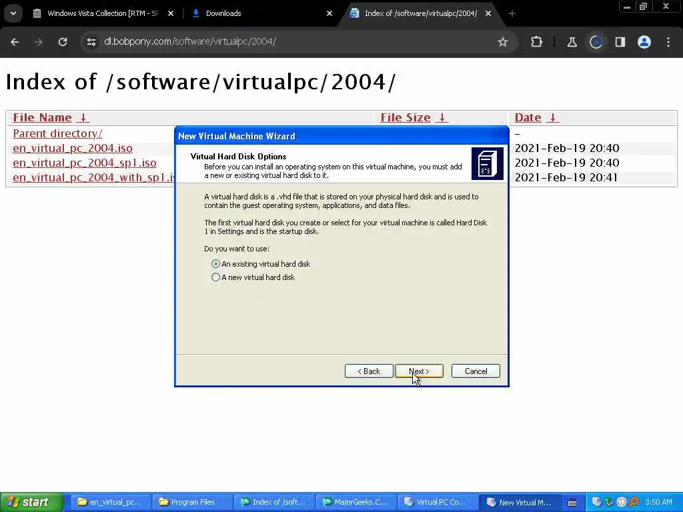Viewport: 683px width, 512px height.
Task: Bookmark this page with star icon
Action: pyautogui.click(x=503, y=42)
